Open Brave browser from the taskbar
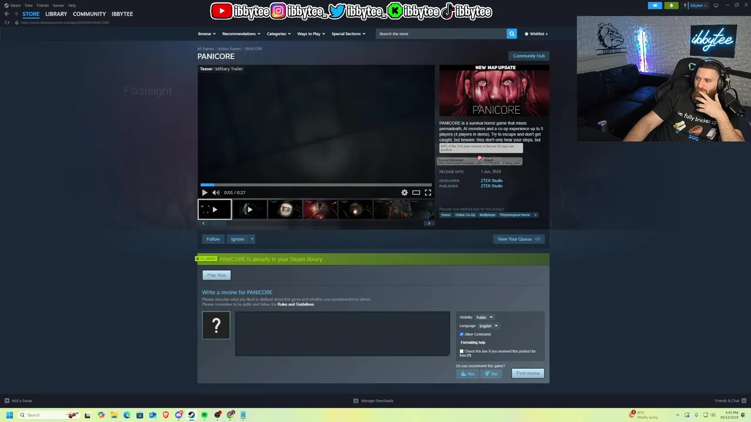This screenshot has height=422, width=751. 165,415
